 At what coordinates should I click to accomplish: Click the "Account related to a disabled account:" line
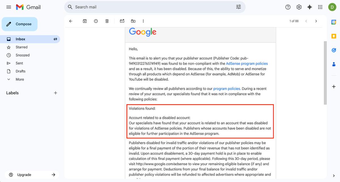pyautogui.click(x=160, y=118)
